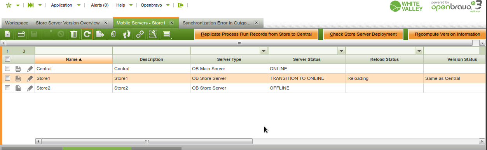Click the new document toolbar icon
487x150 pixels.
point(8,34)
